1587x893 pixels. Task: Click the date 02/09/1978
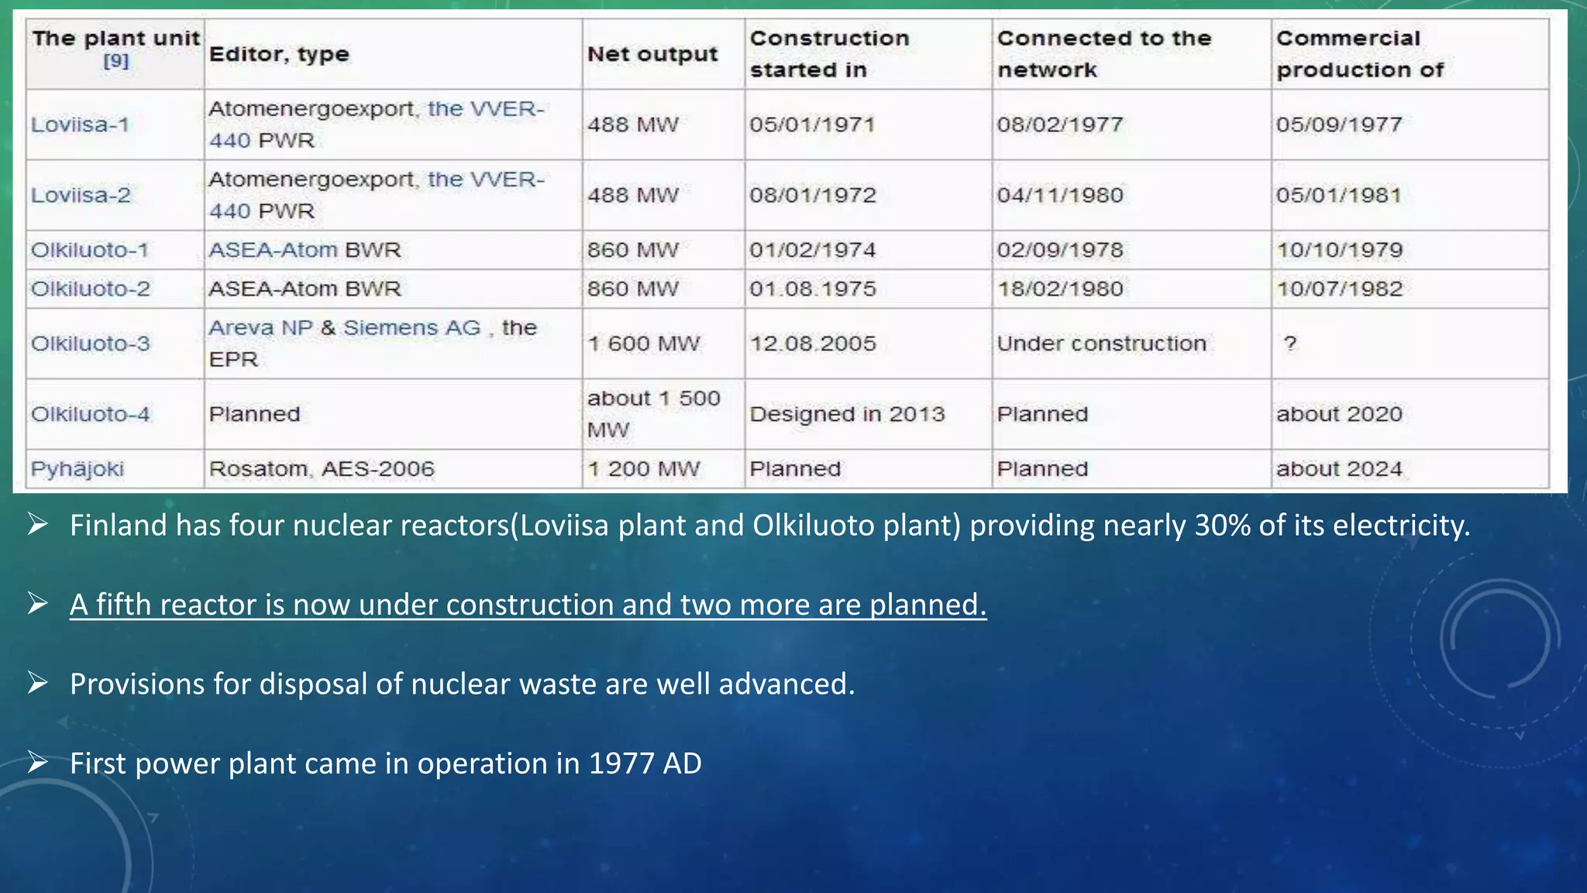point(1060,250)
